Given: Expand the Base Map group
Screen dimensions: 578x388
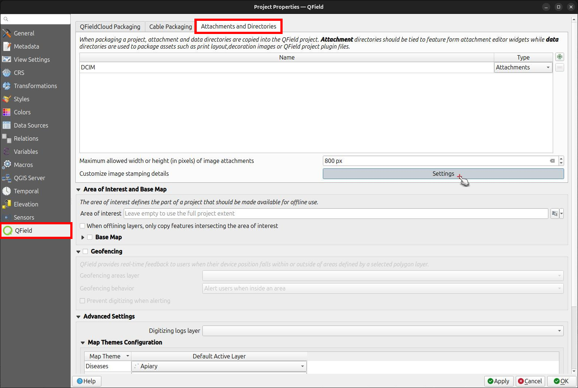Looking at the screenshot, I should [83, 237].
